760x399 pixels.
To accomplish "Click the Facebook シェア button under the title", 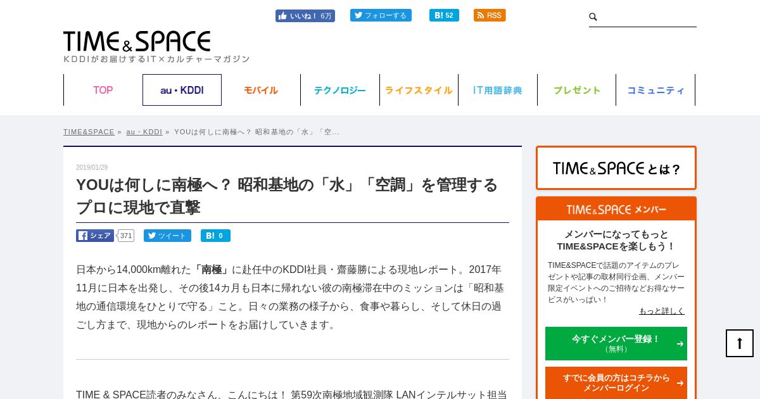I will coord(95,236).
